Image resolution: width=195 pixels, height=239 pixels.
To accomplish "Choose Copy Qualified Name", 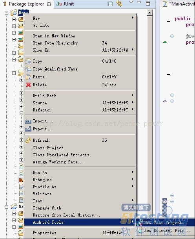I will (80, 69).
